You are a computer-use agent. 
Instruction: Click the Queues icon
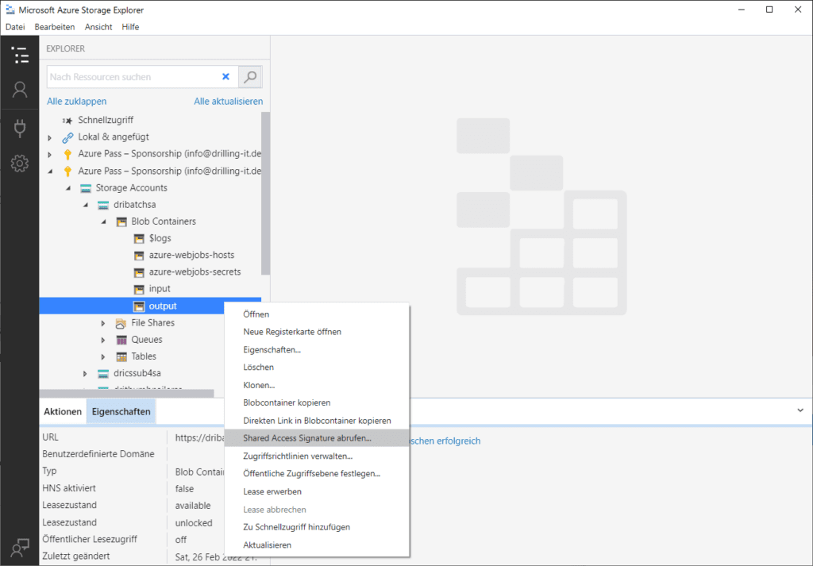coord(121,340)
